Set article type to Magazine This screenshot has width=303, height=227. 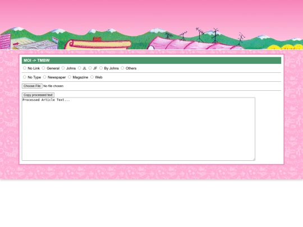click(x=70, y=77)
